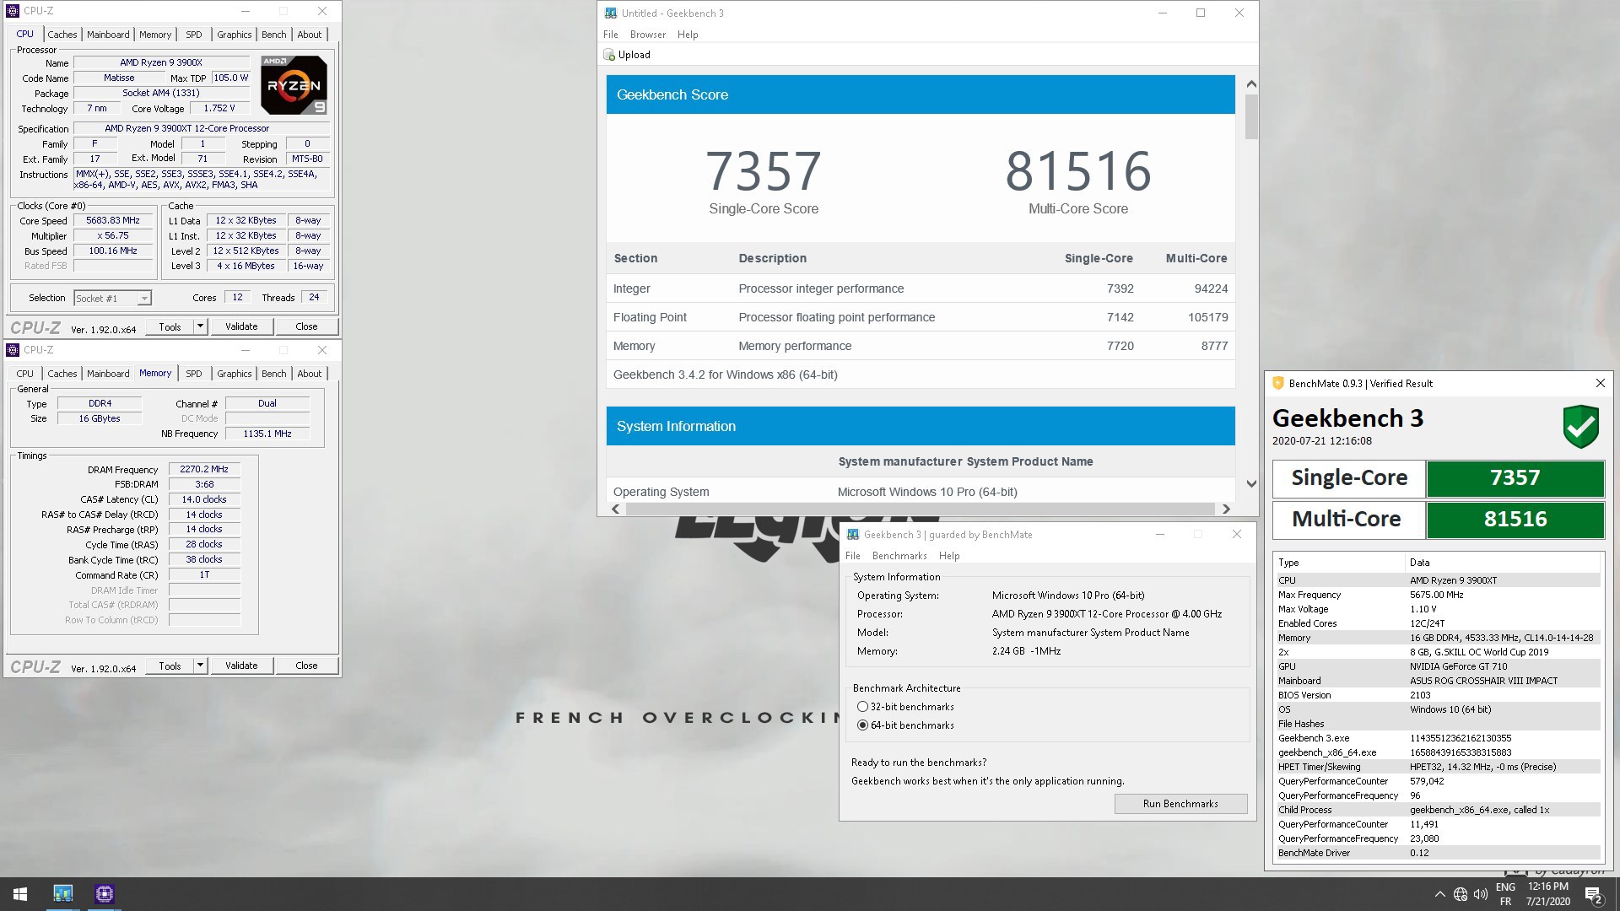Open Browser menu in Geekbench

tap(647, 35)
